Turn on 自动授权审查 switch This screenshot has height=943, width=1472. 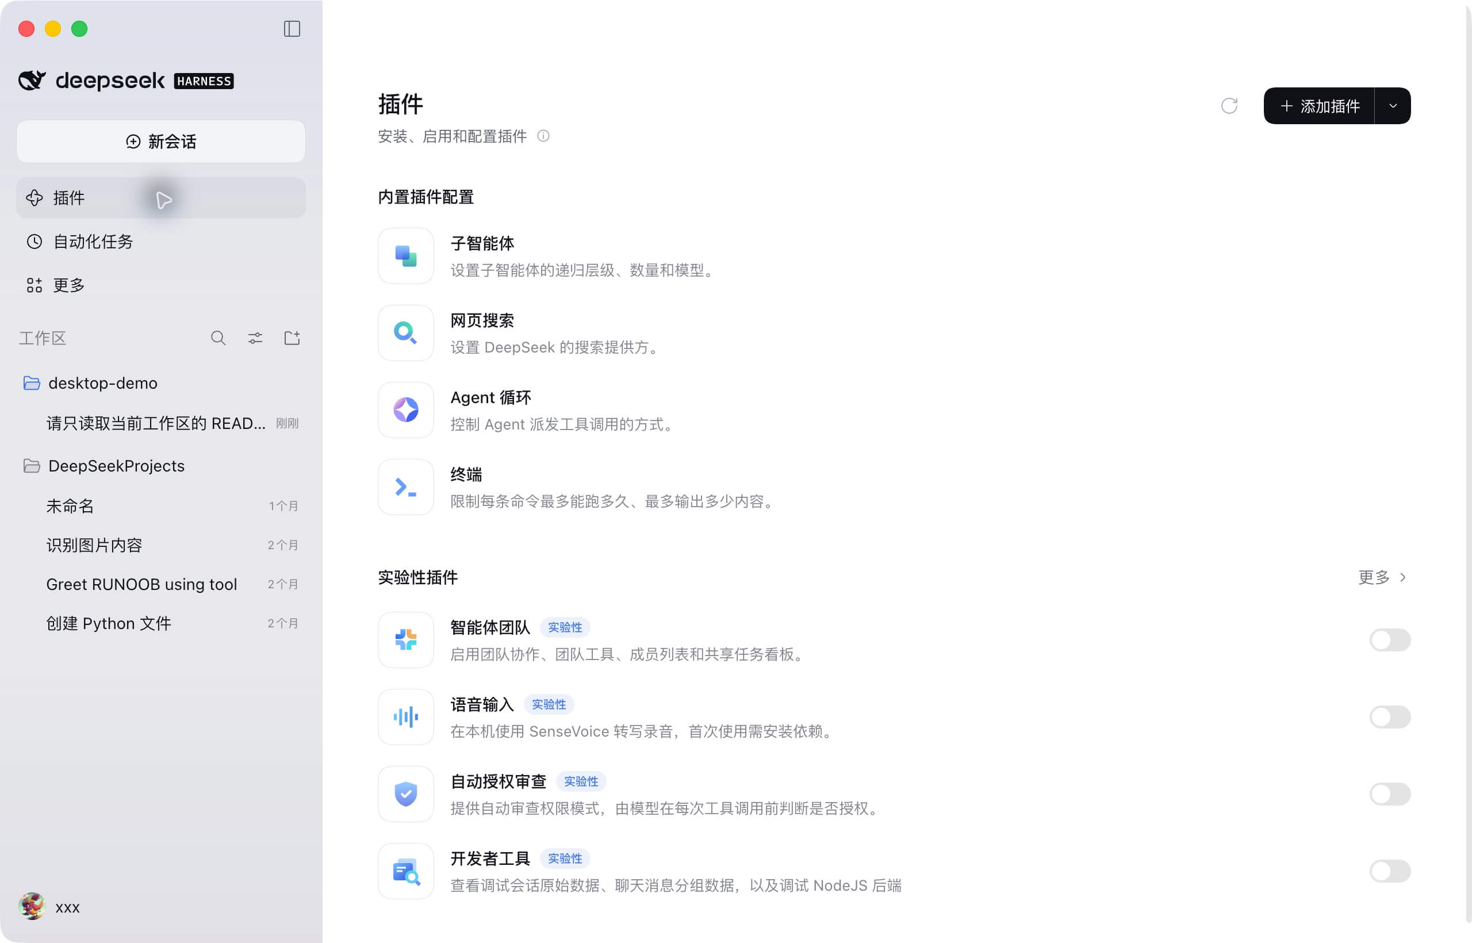(1390, 794)
